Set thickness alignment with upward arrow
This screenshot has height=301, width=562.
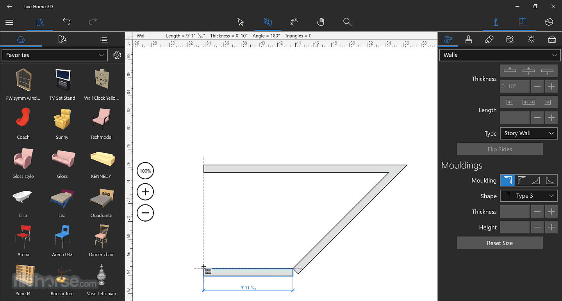[x=510, y=71]
